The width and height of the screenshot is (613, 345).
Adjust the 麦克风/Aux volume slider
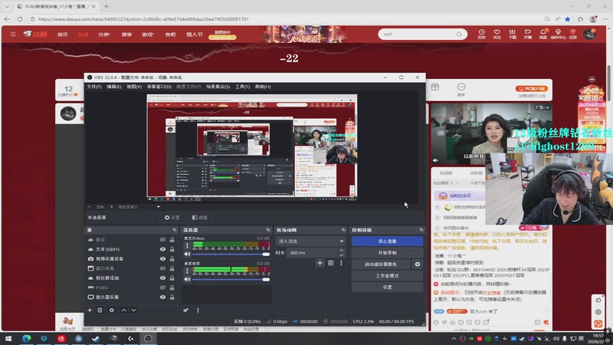[231, 255]
